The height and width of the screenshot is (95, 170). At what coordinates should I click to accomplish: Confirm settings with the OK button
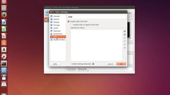pyautogui.click(x=121, y=64)
